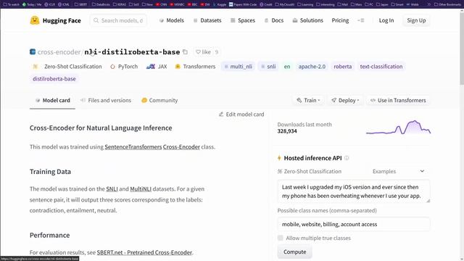Select the multi_nli dataset tag
Viewport: 464px width, 261px height.
point(239,67)
